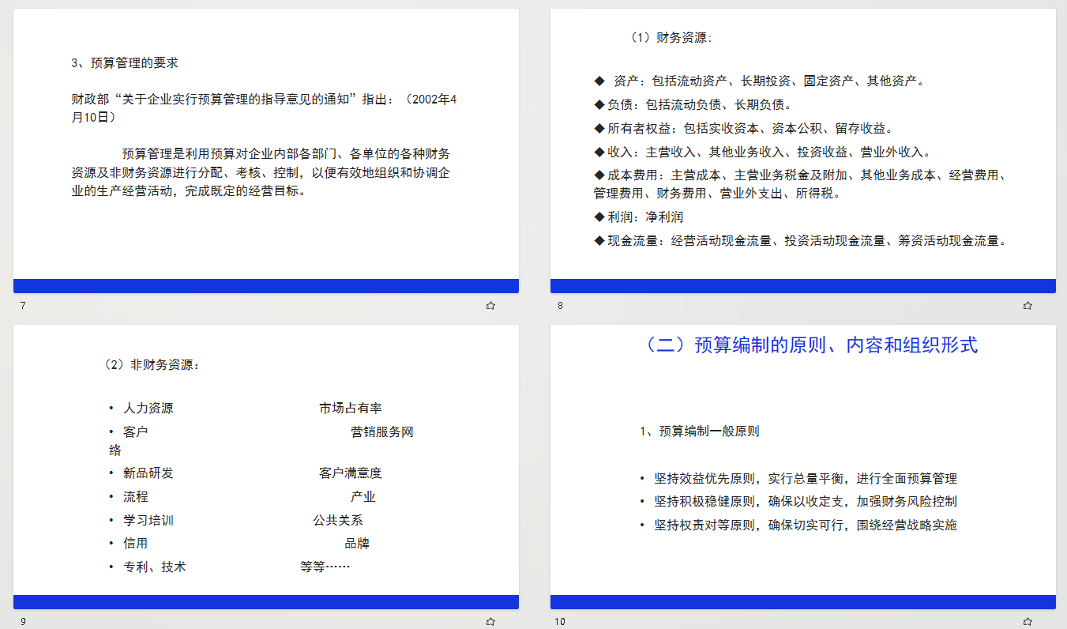The image size is (1067, 629).
Task: Click the bullet 人力资源
Action: tap(141, 408)
